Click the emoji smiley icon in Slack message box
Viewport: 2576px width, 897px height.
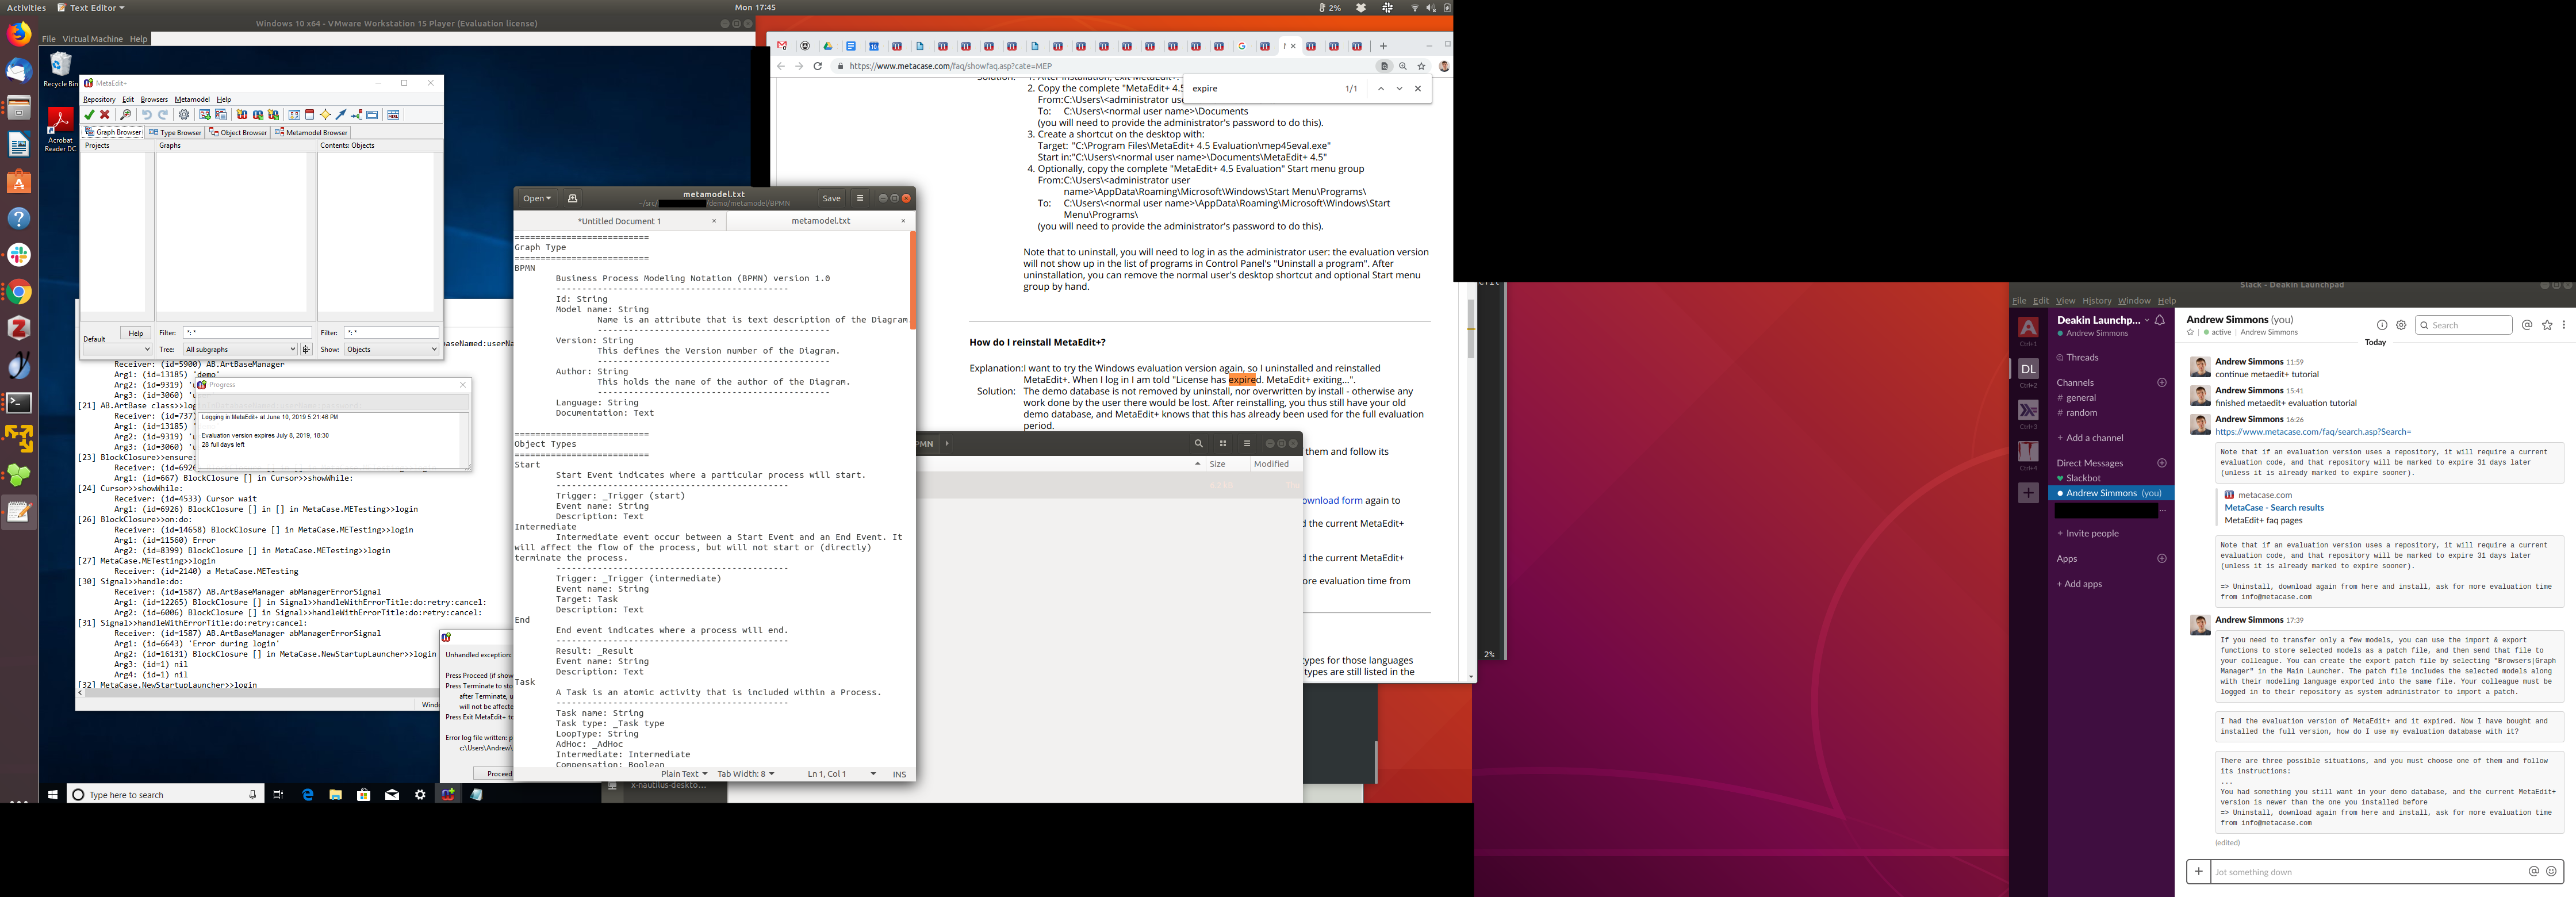[2551, 871]
